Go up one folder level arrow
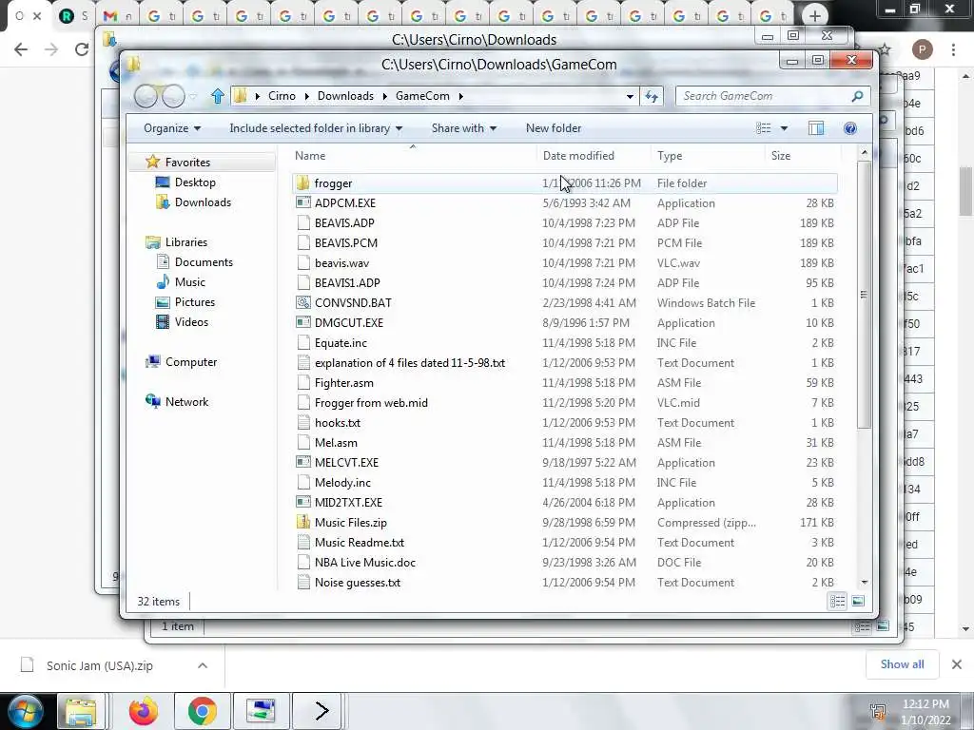974x730 pixels. [x=218, y=96]
